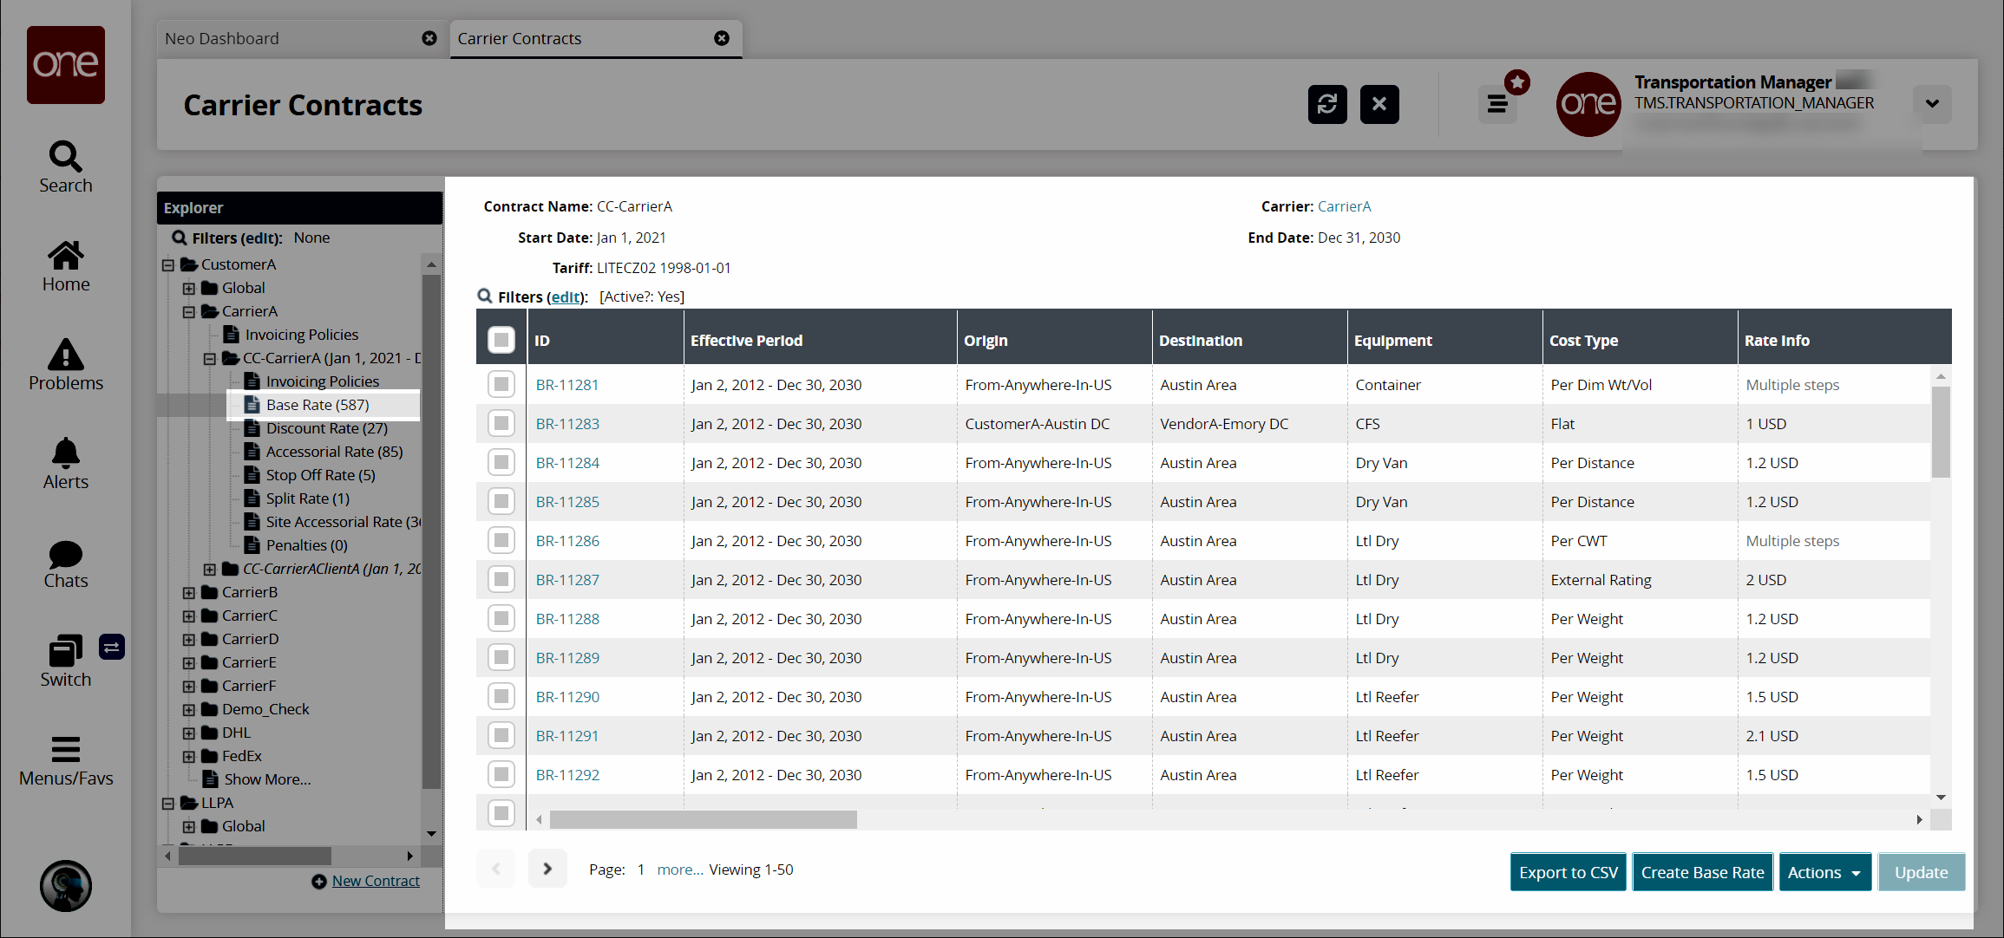Screen dimensions: 2004x938
Task: Open the BR-11286 rate link
Action: tap(567, 541)
